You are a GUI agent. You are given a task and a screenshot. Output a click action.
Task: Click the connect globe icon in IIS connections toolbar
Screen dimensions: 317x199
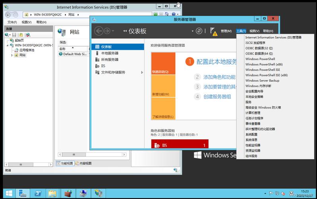click(x=7, y=35)
